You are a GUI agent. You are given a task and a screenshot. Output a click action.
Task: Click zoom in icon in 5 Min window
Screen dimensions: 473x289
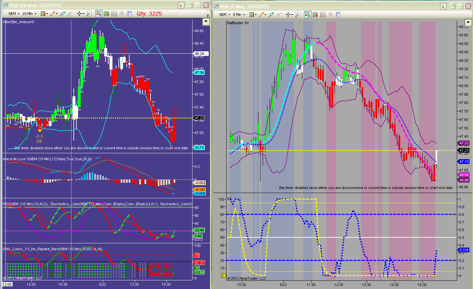coord(272,15)
